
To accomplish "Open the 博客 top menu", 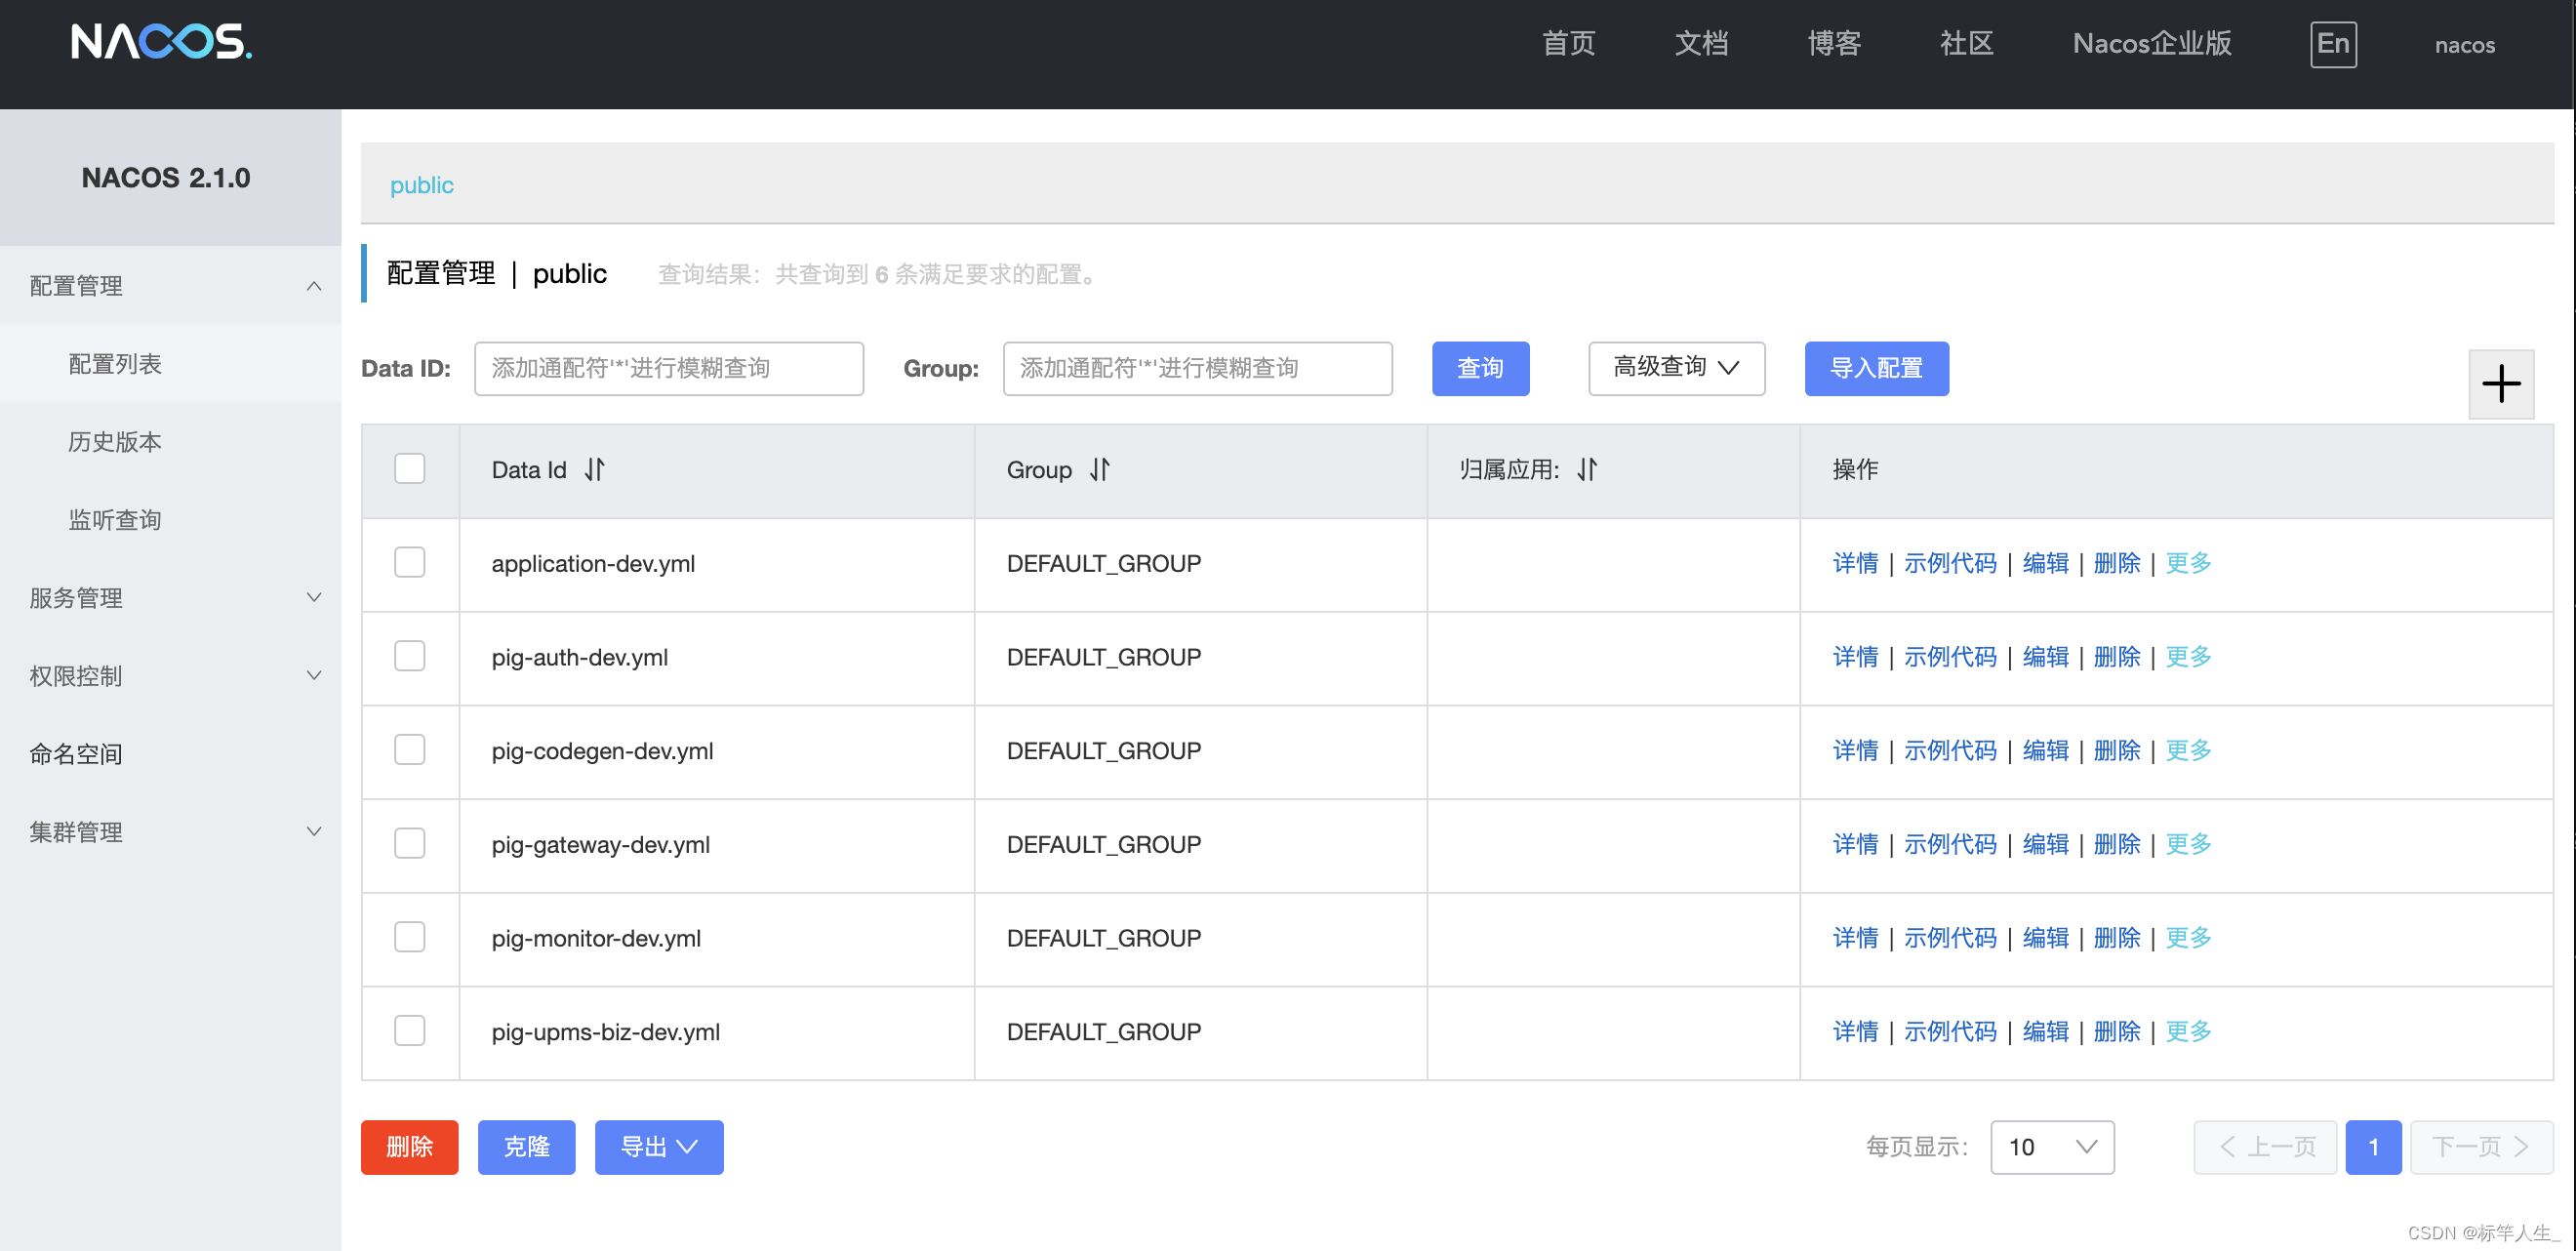I will click(1834, 44).
